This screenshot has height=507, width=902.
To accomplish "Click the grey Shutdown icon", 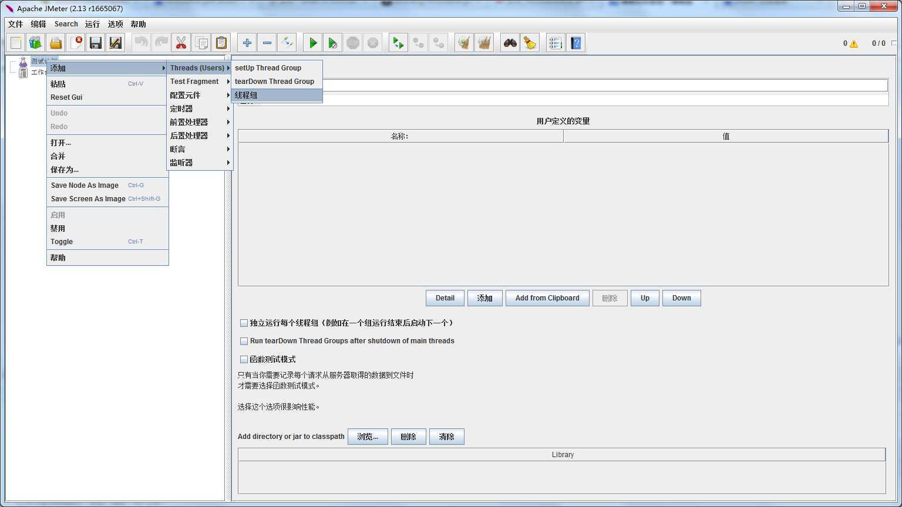I will (373, 43).
